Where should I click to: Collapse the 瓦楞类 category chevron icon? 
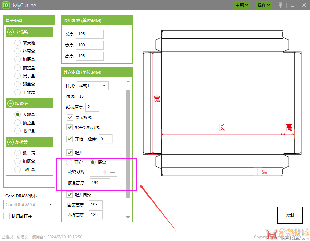point(10,142)
